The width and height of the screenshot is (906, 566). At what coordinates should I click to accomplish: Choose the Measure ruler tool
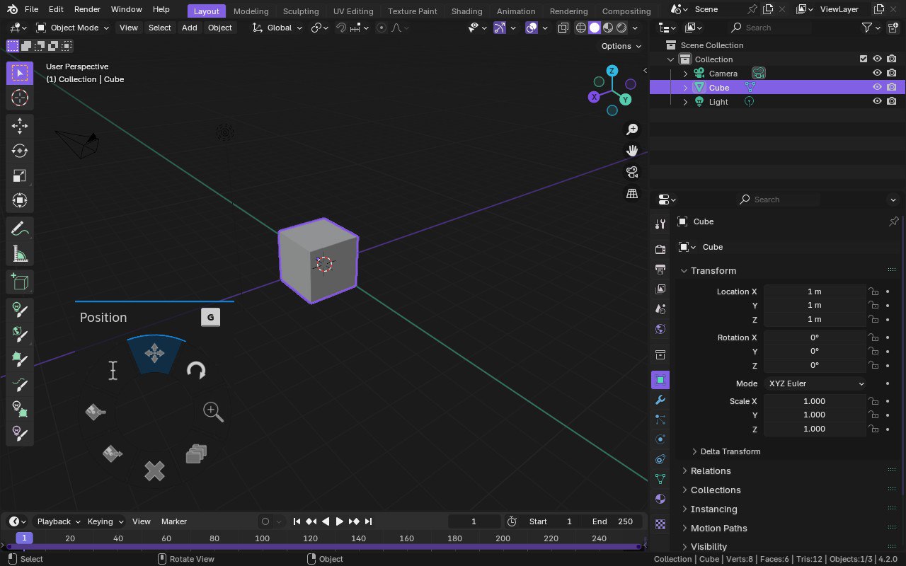(20, 253)
